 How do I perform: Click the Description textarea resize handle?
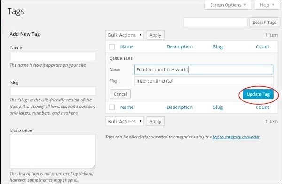click(x=94, y=166)
